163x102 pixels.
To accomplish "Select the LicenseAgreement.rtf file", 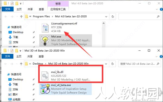I will tap(65, 27).
